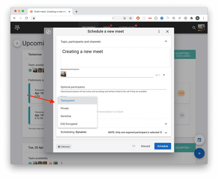The width and height of the screenshot is (218, 178).
Task: Click the install app icon in the address bar
Action: coord(125,18)
